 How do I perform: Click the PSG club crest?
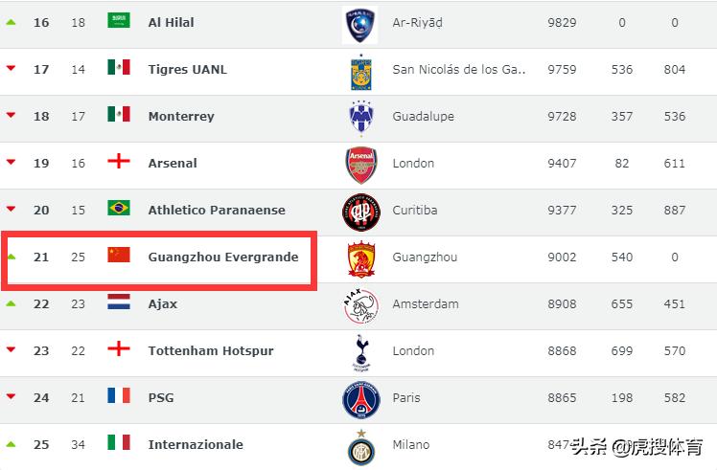[x=360, y=399]
